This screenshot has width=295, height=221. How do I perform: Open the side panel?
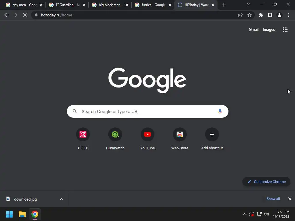(x=270, y=15)
